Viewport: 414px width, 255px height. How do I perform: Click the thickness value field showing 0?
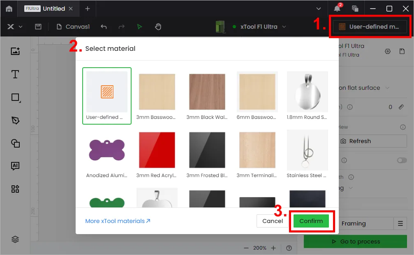390,107
